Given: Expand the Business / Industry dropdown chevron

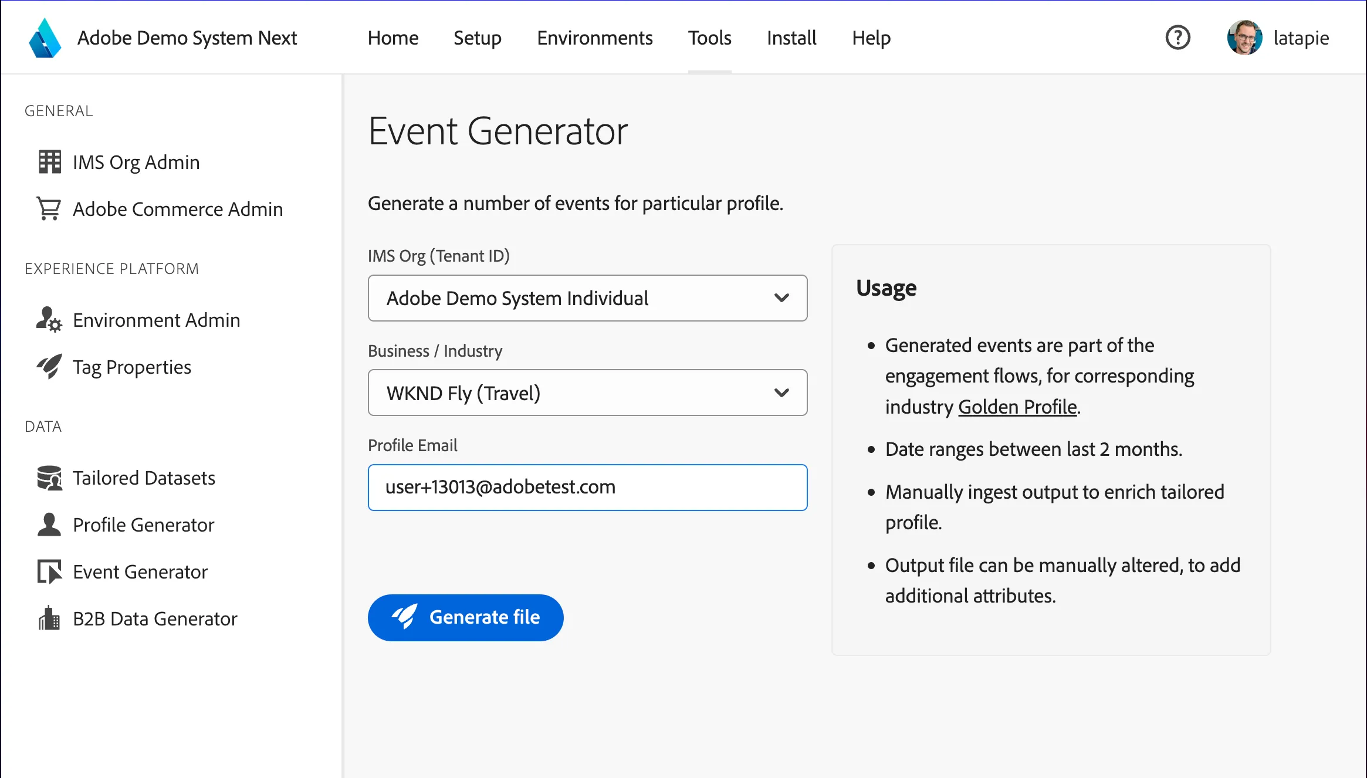Looking at the screenshot, I should click(781, 393).
